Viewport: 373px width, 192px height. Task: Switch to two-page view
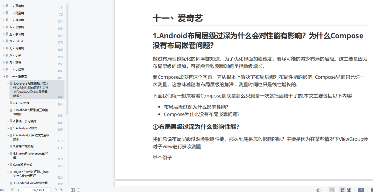[349, 190]
